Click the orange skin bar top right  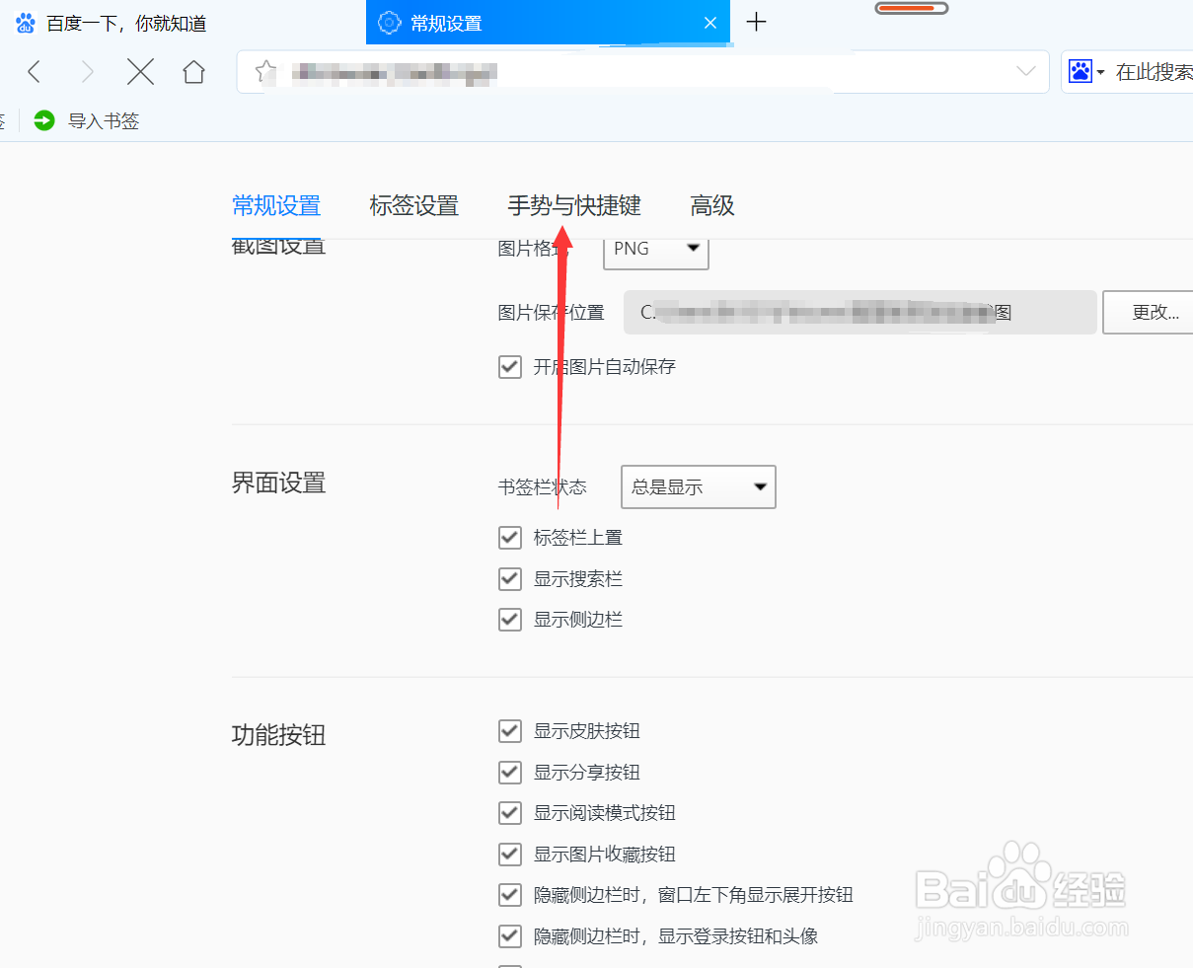pyautogui.click(x=911, y=8)
